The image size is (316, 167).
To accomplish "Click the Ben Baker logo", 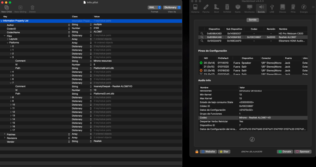I will 252,152.
